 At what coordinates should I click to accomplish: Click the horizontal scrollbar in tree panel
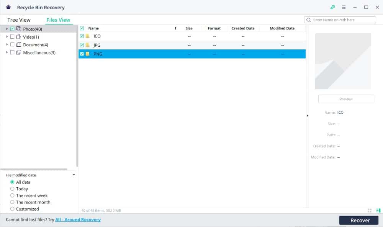coord(34,169)
